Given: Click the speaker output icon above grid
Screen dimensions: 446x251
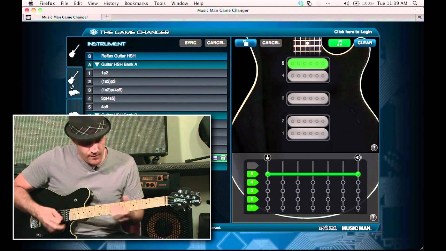Looking at the screenshot, I should 358,157.
